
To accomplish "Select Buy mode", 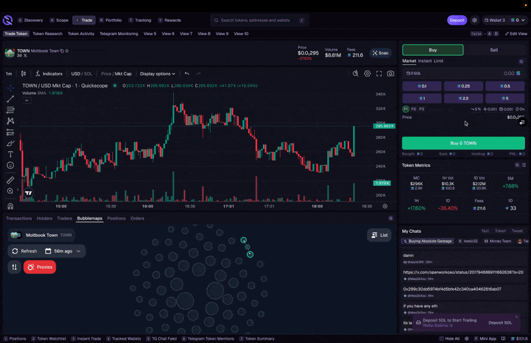I will (x=433, y=50).
